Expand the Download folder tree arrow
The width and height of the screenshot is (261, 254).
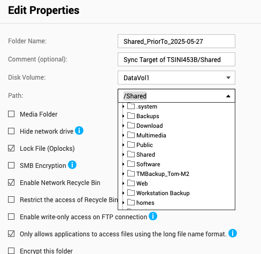click(x=124, y=126)
